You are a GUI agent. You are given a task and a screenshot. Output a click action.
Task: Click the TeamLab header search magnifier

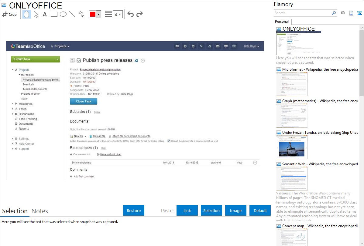(201, 46)
